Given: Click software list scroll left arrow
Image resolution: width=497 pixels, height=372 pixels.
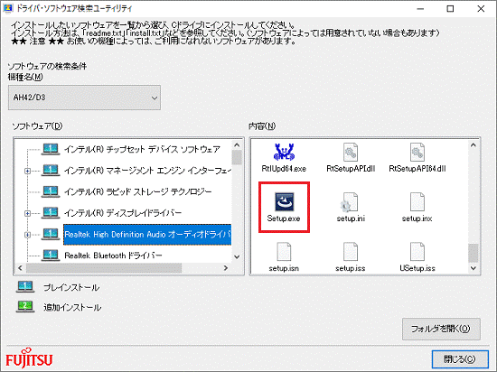Looking at the screenshot, I should pos(20,268).
